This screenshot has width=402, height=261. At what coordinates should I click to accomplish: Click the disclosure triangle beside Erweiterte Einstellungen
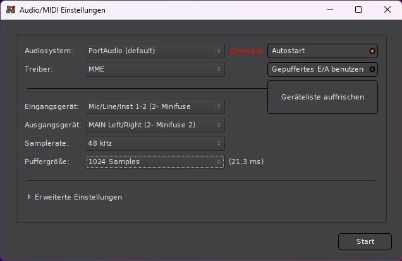[x=28, y=197]
